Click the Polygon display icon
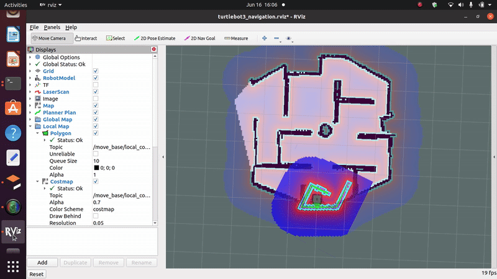Viewport: 497px width, 279px height. 45,133
